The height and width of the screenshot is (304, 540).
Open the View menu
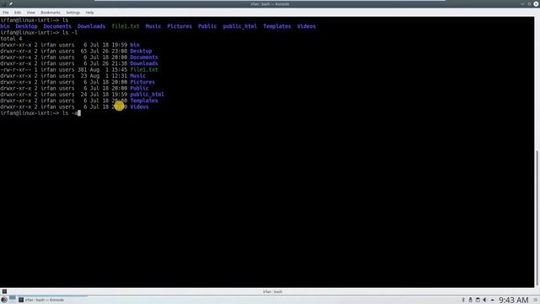(30, 13)
